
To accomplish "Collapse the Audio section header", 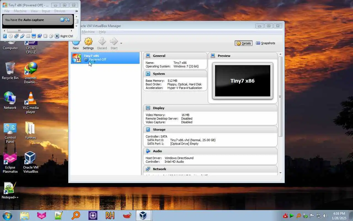I will tap(210, 151).
